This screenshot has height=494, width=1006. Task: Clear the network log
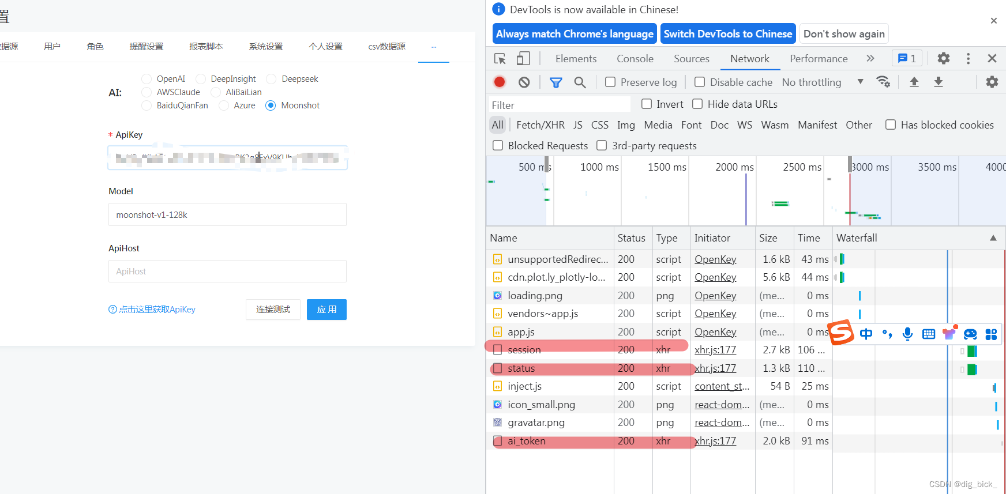(524, 82)
